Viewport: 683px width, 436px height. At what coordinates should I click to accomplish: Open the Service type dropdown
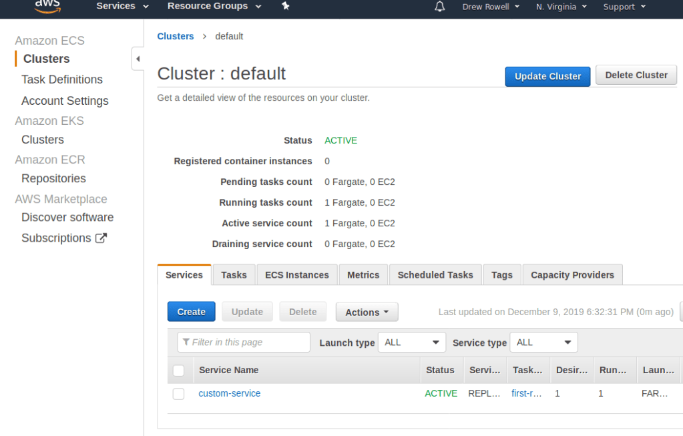click(x=543, y=343)
